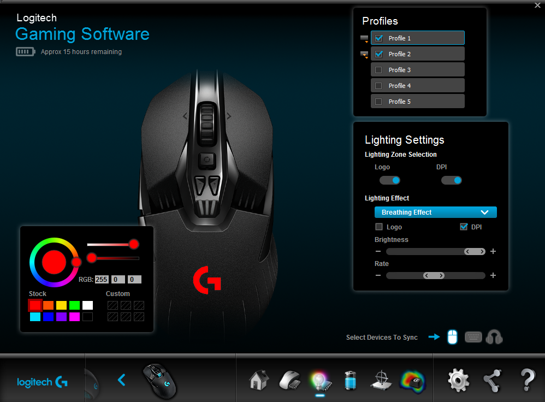Enable the Profile 3 checkbox
Viewport: 545px width, 402px height.
(378, 70)
